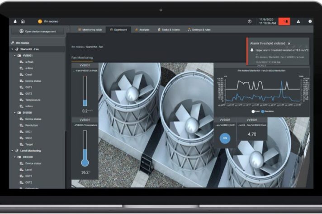
Task: Select Level under O1D300
Action: (x=28, y=170)
